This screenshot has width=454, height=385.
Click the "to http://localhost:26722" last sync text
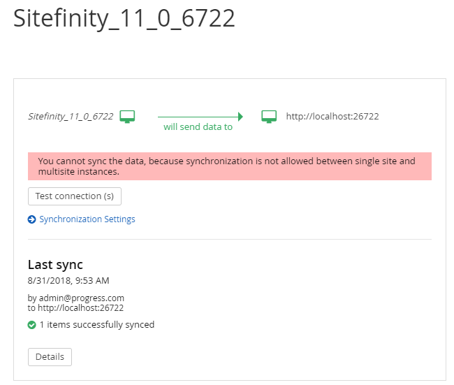coord(75,308)
